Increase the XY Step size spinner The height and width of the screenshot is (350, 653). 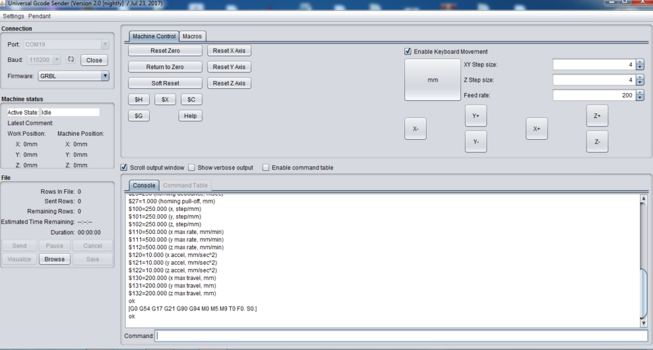pyautogui.click(x=640, y=62)
